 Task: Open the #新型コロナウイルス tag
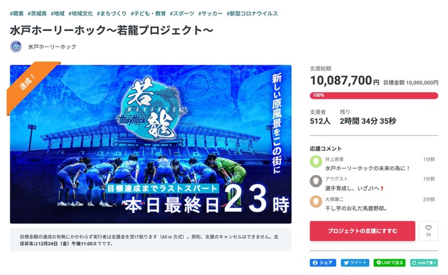pos(252,13)
